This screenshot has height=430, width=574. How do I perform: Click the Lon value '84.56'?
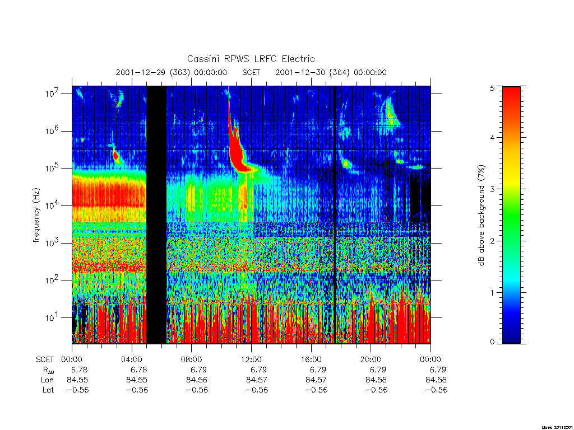tap(197, 380)
